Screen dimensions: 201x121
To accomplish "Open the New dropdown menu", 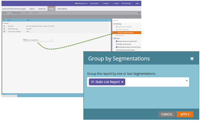I will (5, 13).
